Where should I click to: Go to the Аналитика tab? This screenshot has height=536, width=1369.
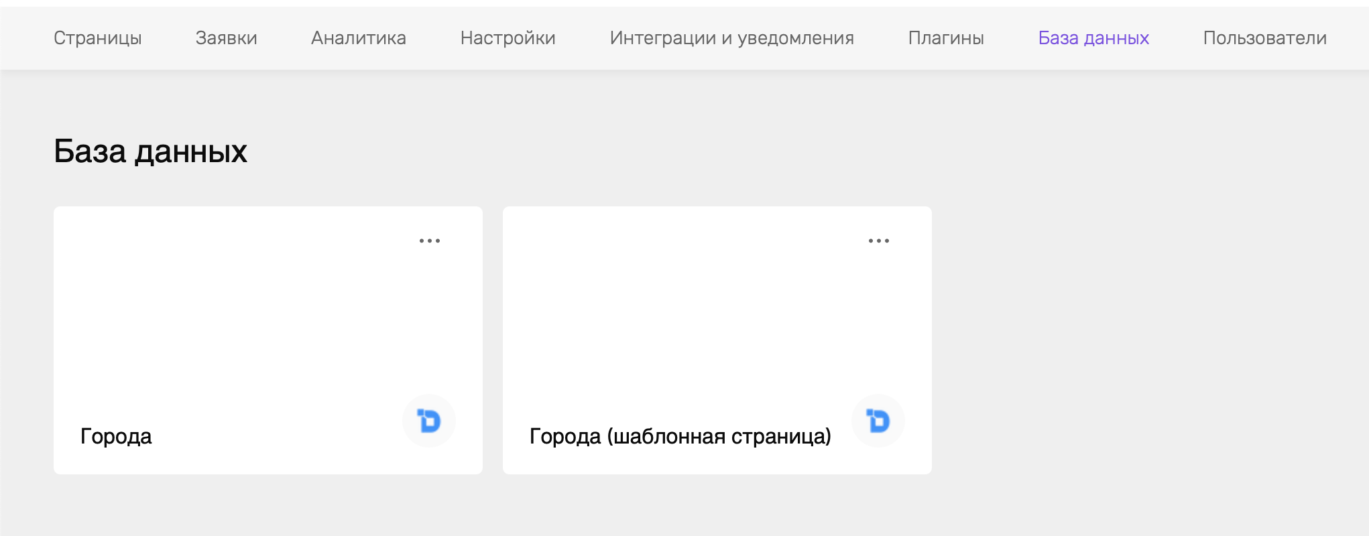359,38
